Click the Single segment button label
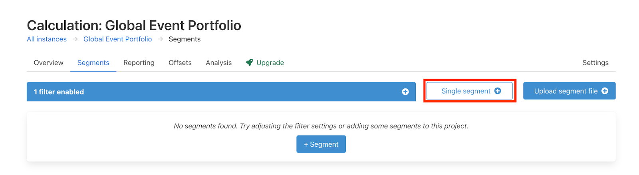The image size is (639, 175). [466, 91]
